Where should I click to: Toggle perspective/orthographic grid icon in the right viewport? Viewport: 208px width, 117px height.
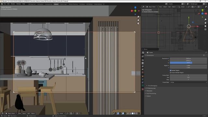tap(205, 29)
